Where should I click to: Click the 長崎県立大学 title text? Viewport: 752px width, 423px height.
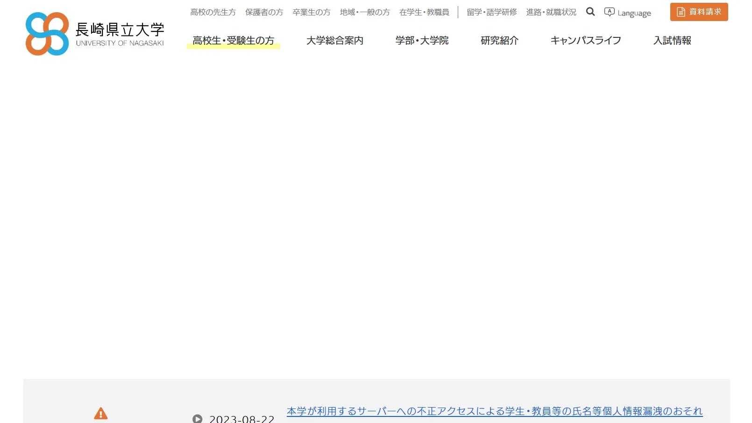(120, 29)
